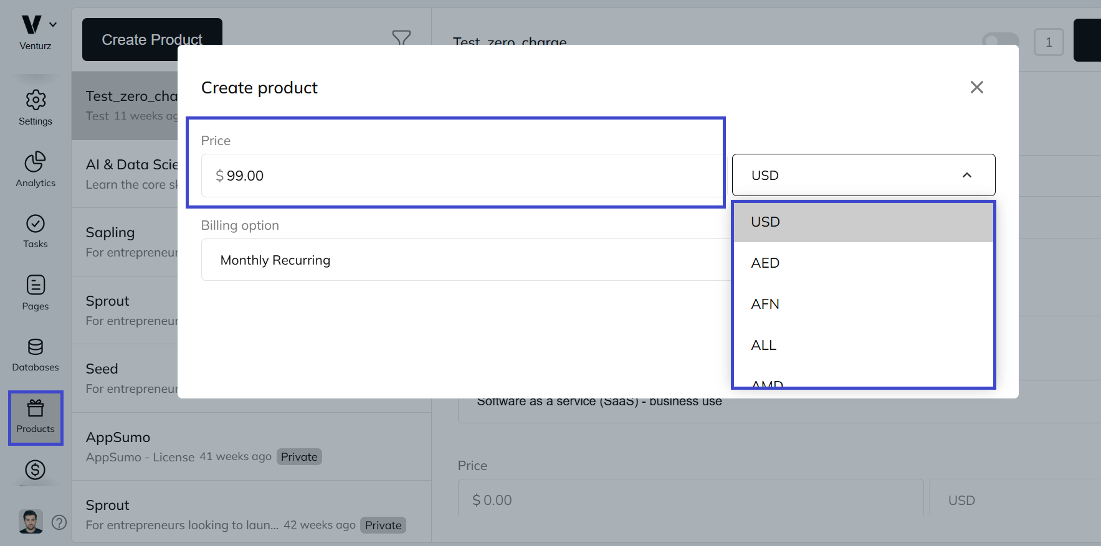Open the Tasks section
Viewport: 1101px width, 546px height.
click(x=35, y=231)
